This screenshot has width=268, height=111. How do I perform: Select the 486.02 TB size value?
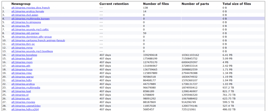[x=229, y=109]
